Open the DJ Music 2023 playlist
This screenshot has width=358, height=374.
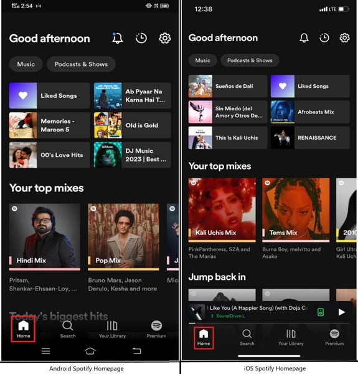[x=132, y=155]
